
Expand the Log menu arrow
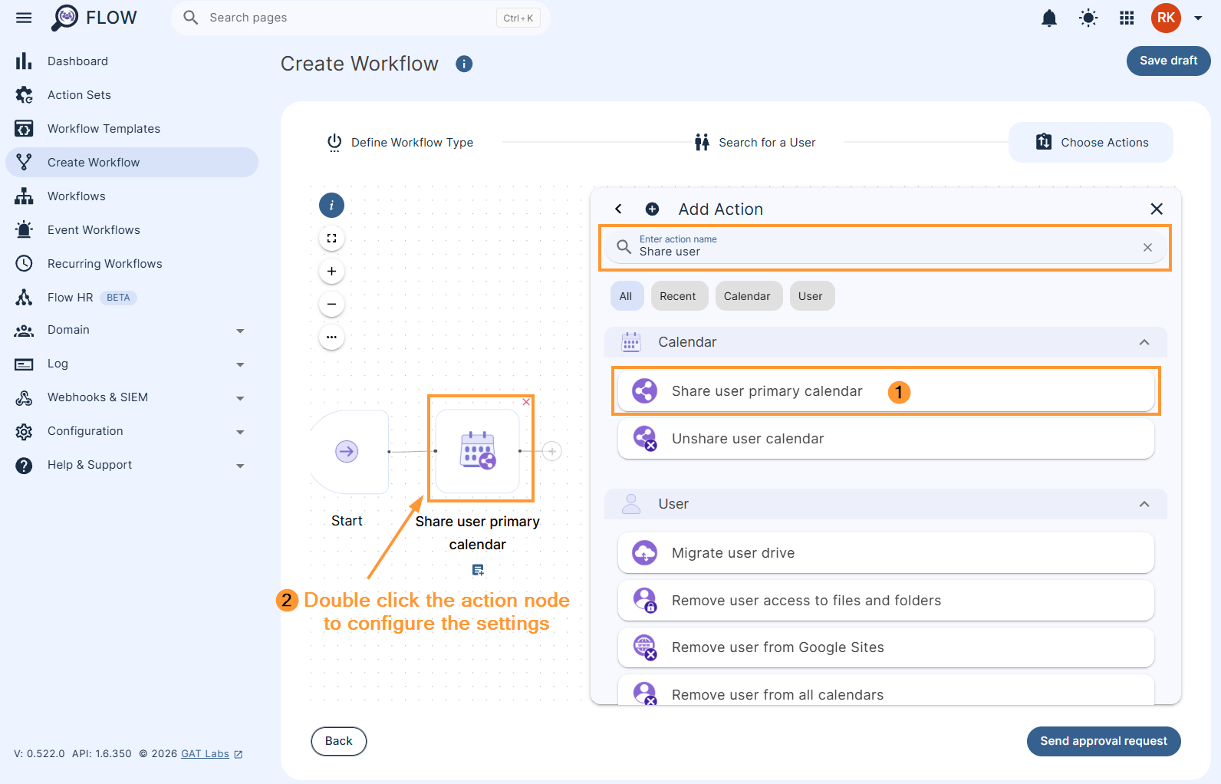tap(240, 364)
